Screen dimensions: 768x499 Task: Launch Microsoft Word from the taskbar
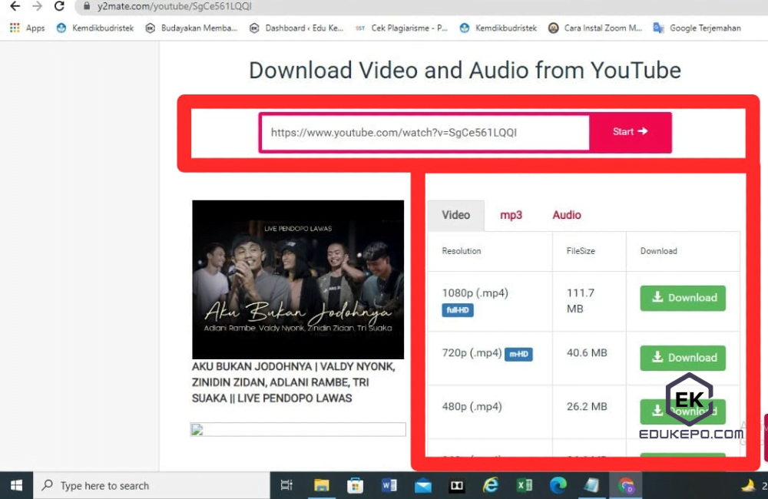point(389,485)
